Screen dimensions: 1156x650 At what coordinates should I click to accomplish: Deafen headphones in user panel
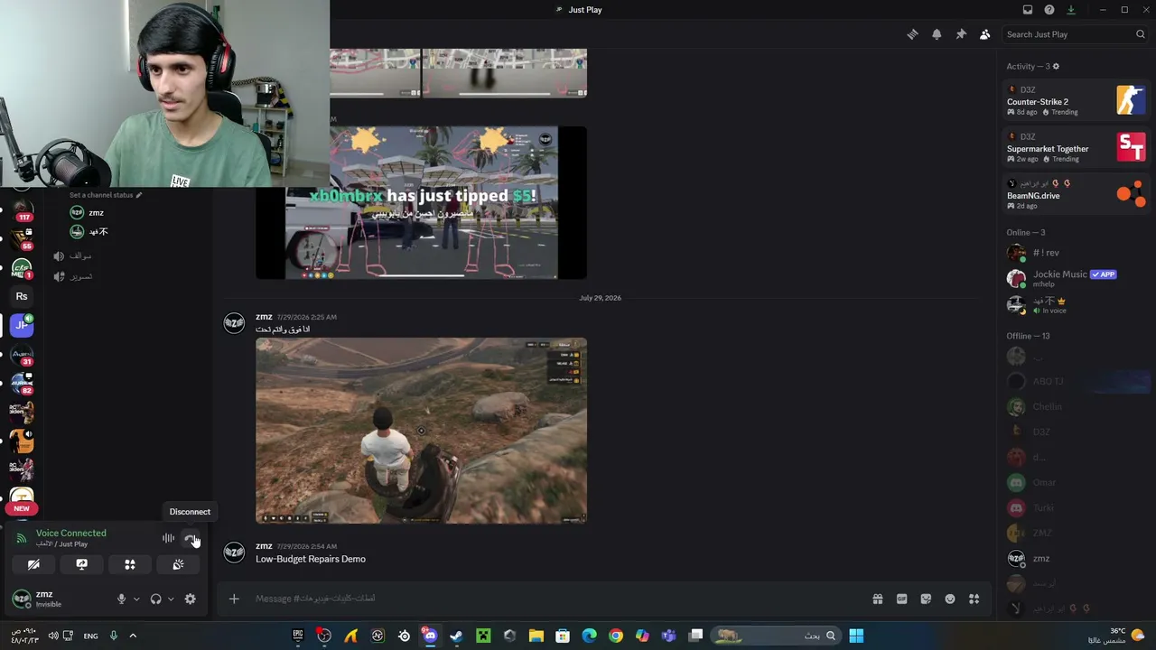(x=155, y=599)
